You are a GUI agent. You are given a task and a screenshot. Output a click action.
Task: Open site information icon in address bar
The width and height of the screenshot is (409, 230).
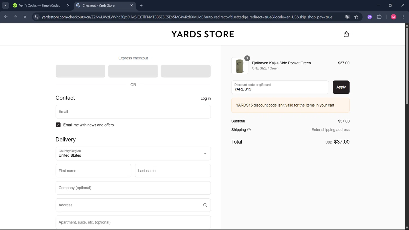tap(36, 17)
